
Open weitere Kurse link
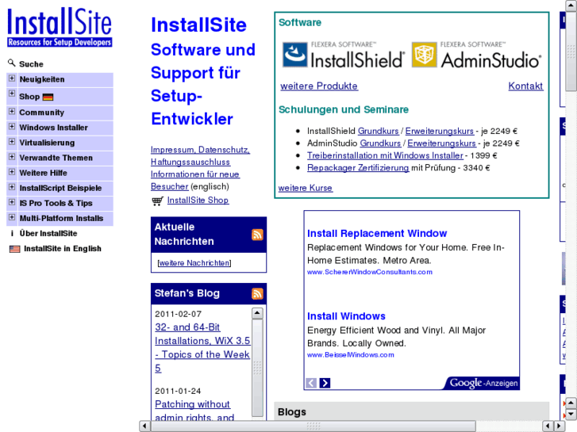[x=305, y=188]
